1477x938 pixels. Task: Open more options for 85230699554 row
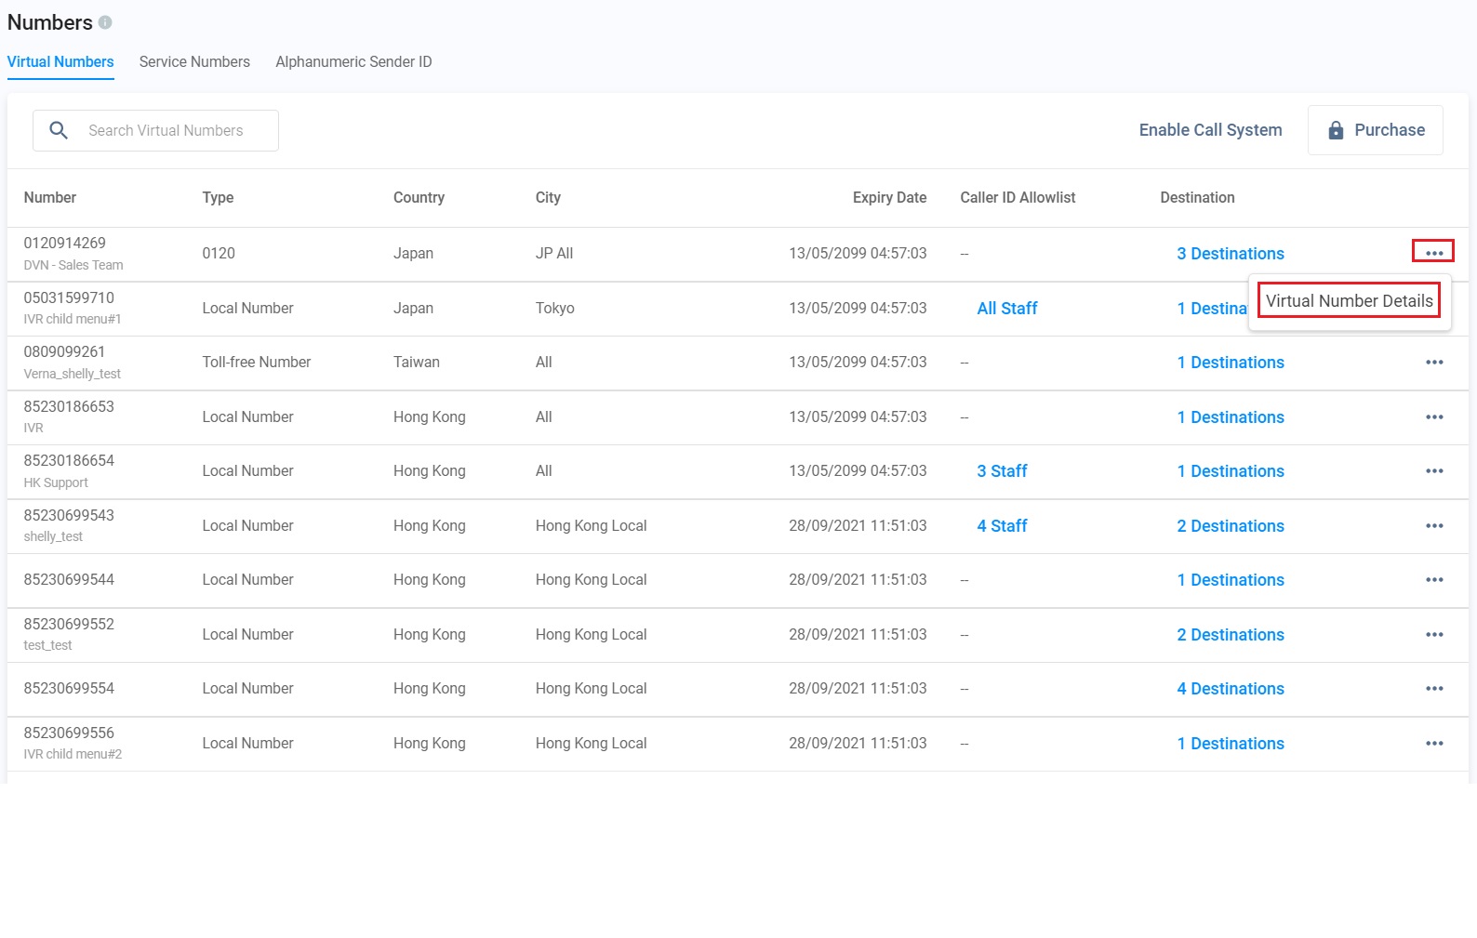tap(1434, 689)
